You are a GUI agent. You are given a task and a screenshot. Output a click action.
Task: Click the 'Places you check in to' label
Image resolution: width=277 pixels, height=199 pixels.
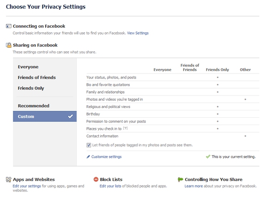[104, 129]
